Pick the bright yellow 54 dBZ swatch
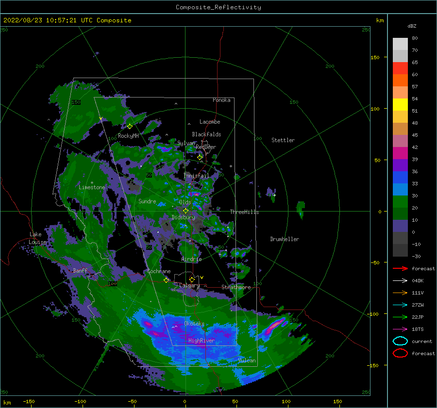Viewport: 437px width, 408px height. pyautogui.click(x=400, y=104)
